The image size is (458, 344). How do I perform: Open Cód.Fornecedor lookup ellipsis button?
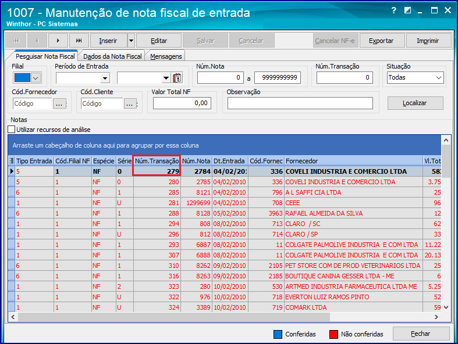coord(59,103)
